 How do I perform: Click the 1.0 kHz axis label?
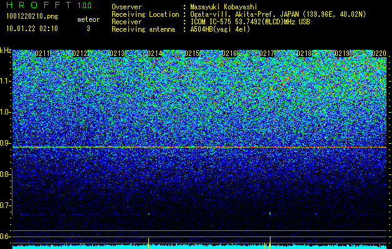click(x=5, y=112)
